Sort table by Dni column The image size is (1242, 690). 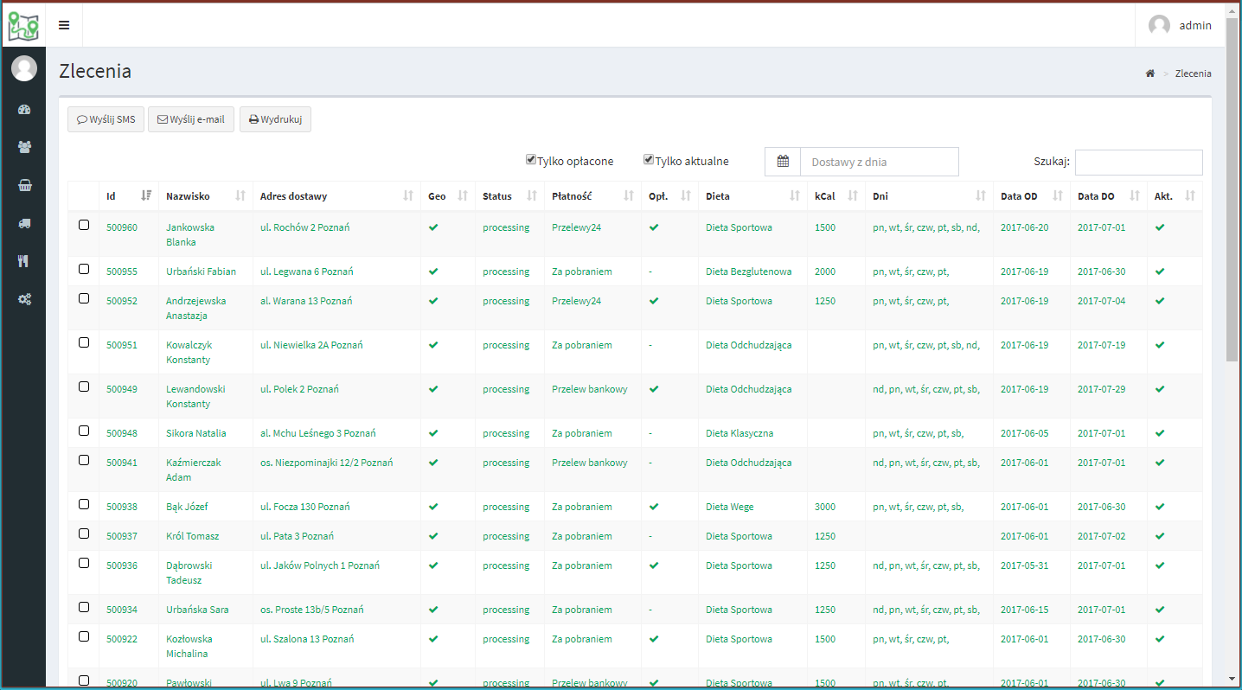tap(930, 196)
